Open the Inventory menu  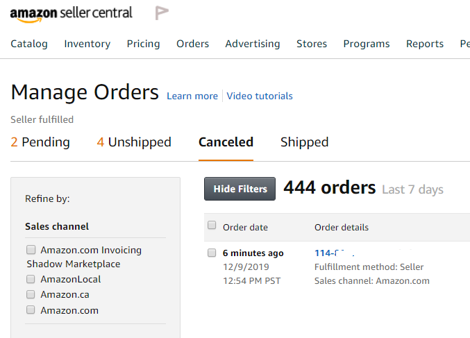(87, 44)
